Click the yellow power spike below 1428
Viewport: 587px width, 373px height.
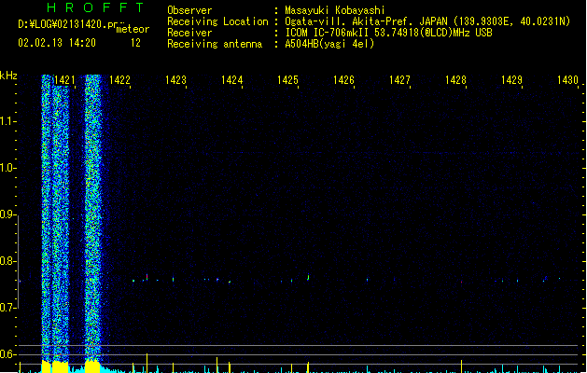point(461,366)
